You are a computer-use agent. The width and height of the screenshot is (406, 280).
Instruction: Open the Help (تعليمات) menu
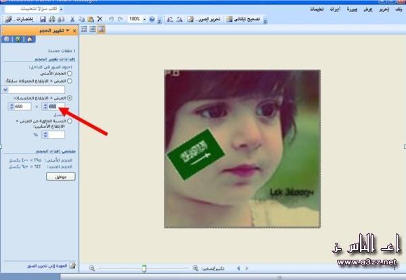(x=317, y=9)
